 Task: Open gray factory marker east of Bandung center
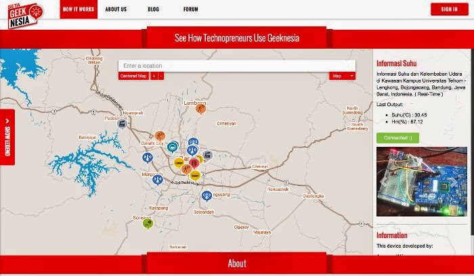tap(207, 156)
